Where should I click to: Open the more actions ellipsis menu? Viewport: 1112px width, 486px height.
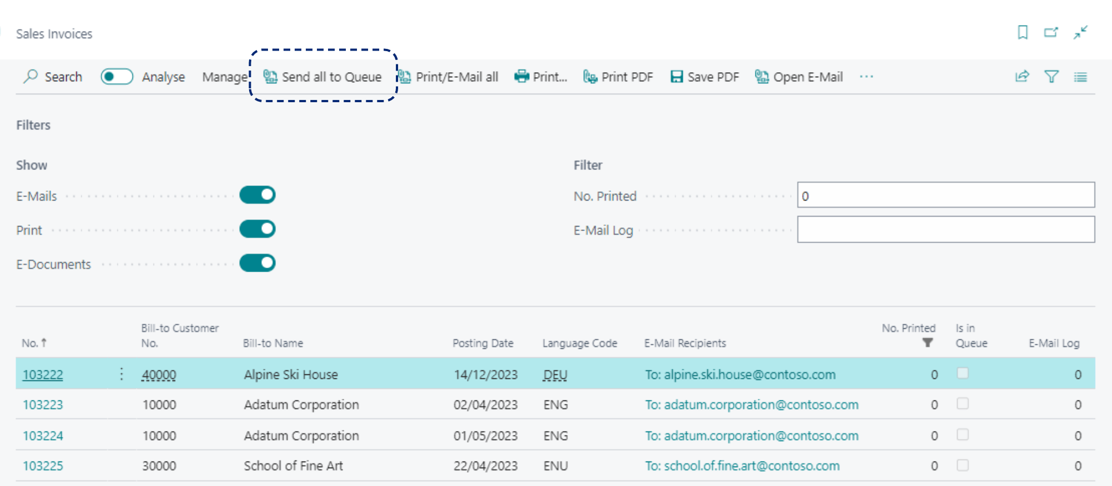click(x=866, y=77)
